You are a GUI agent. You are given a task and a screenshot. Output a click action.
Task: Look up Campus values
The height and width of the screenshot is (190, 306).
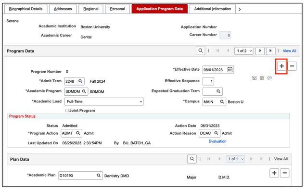(222, 101)
